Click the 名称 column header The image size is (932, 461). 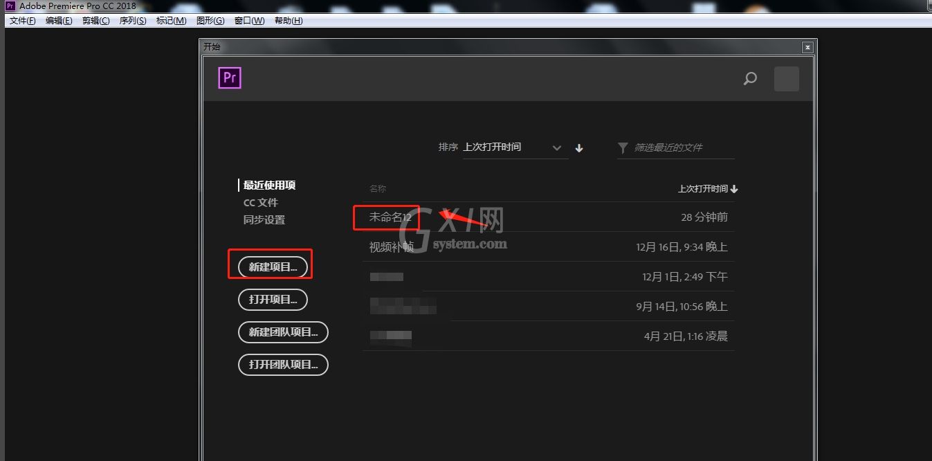[x=377, y=188]
